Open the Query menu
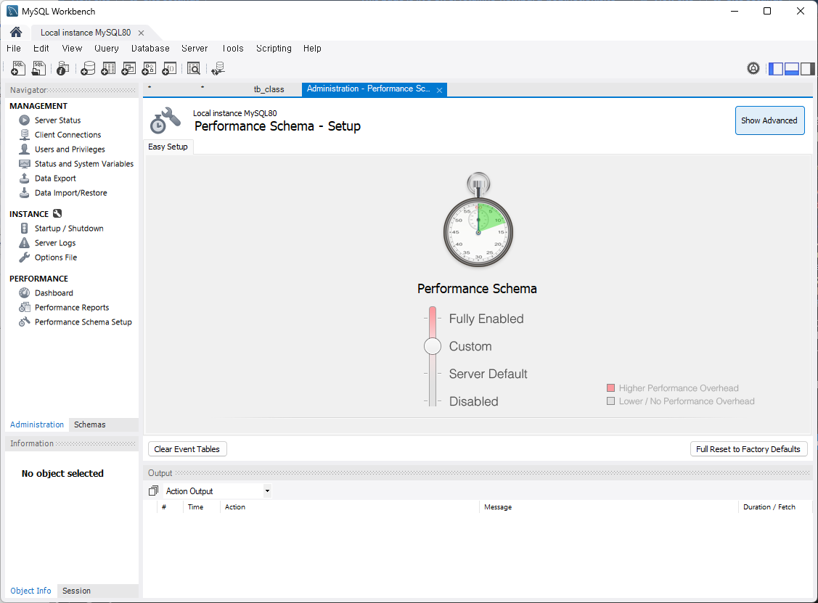This screenshot has width=818, height=603. 107,49
